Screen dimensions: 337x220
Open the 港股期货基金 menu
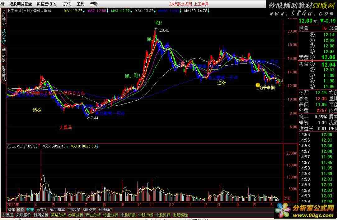pos(21,4)
